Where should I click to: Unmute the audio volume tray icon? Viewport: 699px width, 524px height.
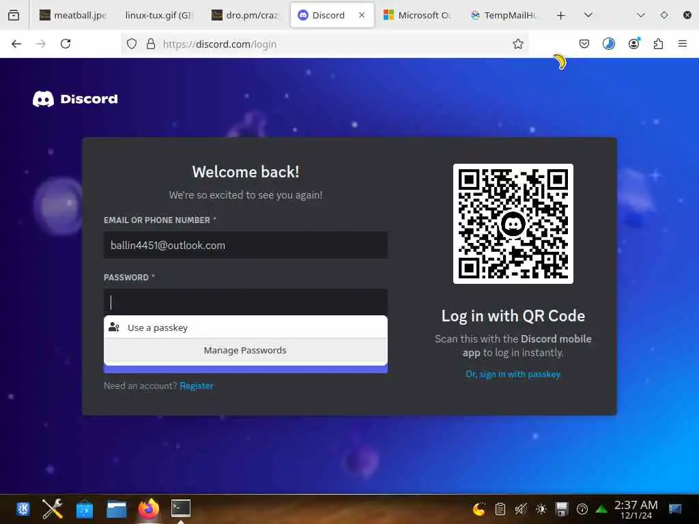tap(521, 509)
